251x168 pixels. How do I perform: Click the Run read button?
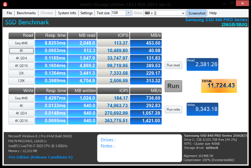(173, 65)
